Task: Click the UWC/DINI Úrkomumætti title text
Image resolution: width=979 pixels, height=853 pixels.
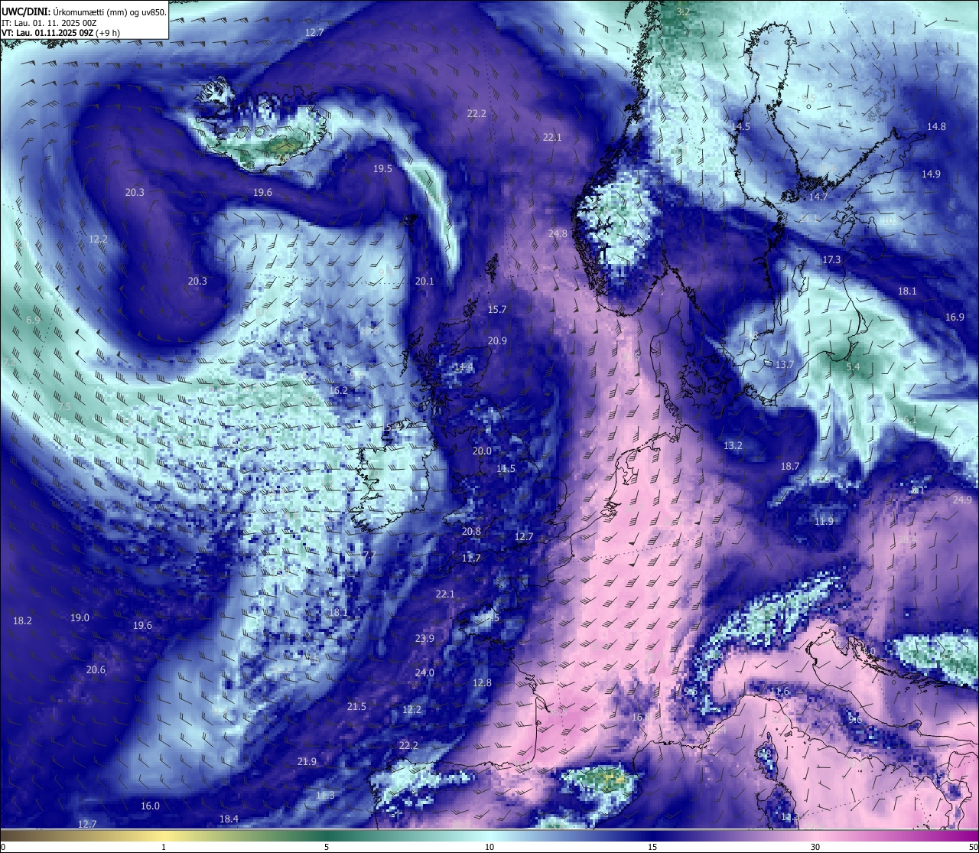Action: coord(84,11)
